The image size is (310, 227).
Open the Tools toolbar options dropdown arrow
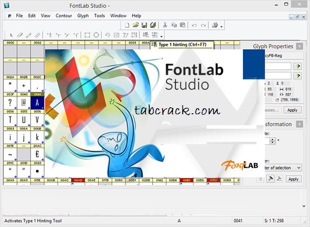pos(161,36)
